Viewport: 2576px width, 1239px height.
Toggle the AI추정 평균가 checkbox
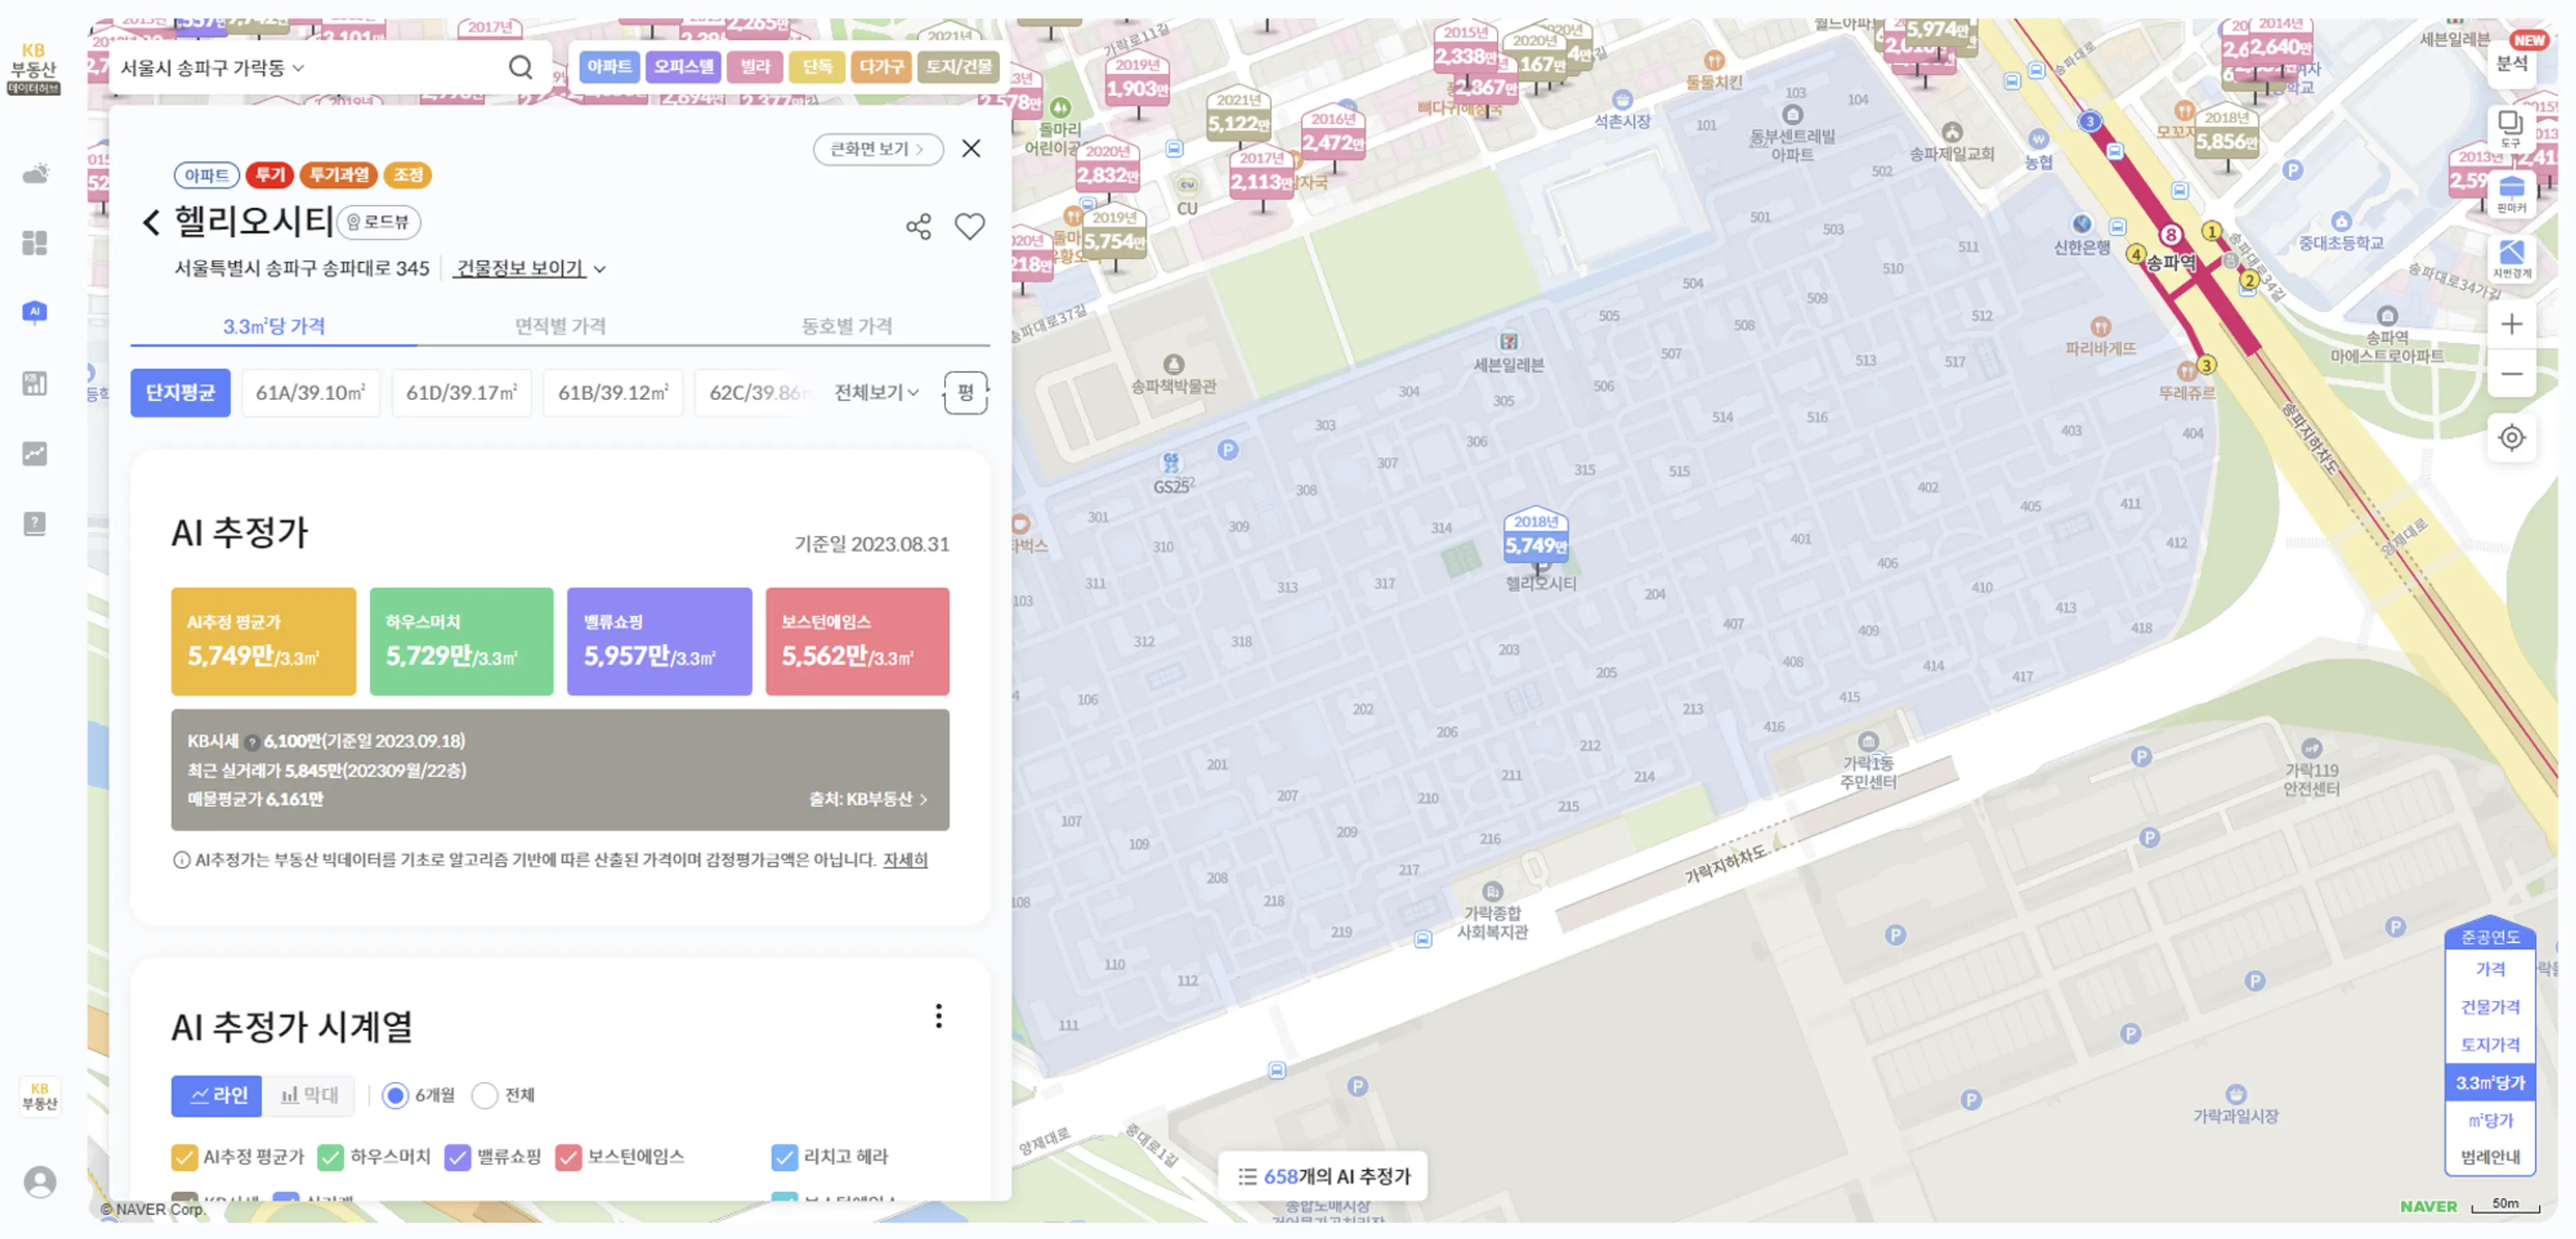pos(184,1157)
